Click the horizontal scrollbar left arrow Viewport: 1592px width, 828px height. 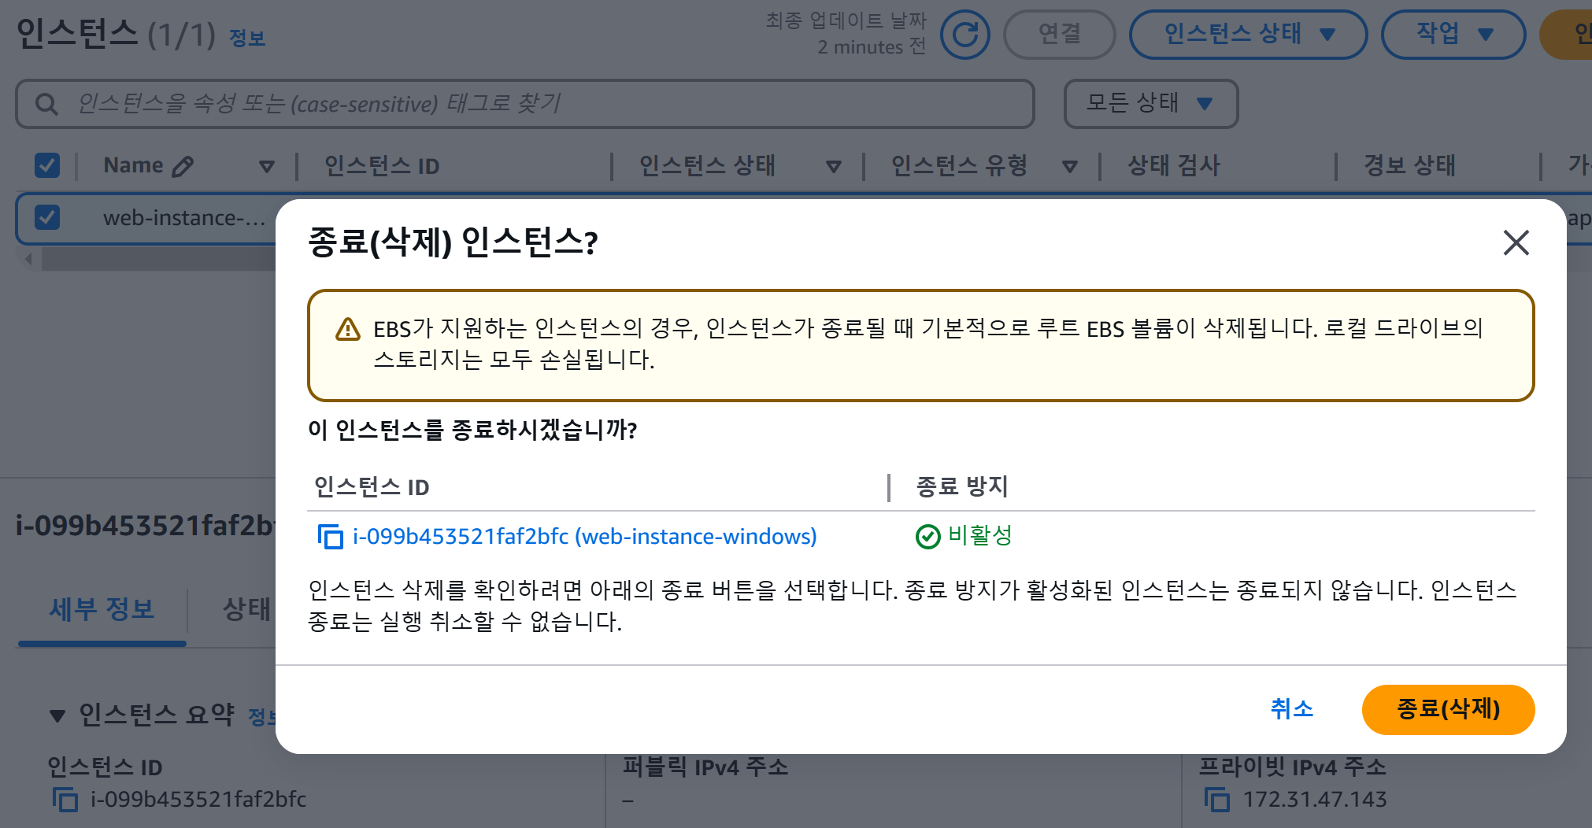28,259
